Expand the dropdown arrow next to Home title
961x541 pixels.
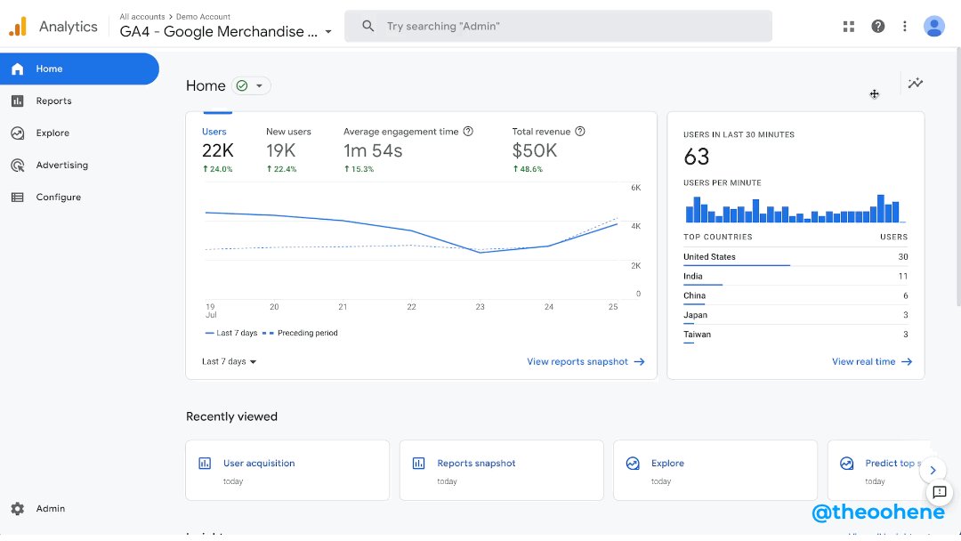pos(259,85)
